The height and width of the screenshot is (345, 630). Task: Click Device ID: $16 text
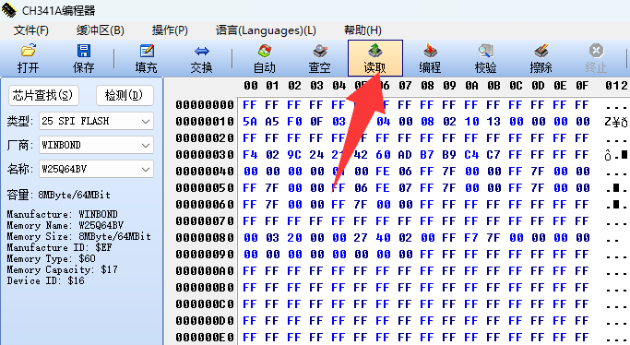point(45,280)
